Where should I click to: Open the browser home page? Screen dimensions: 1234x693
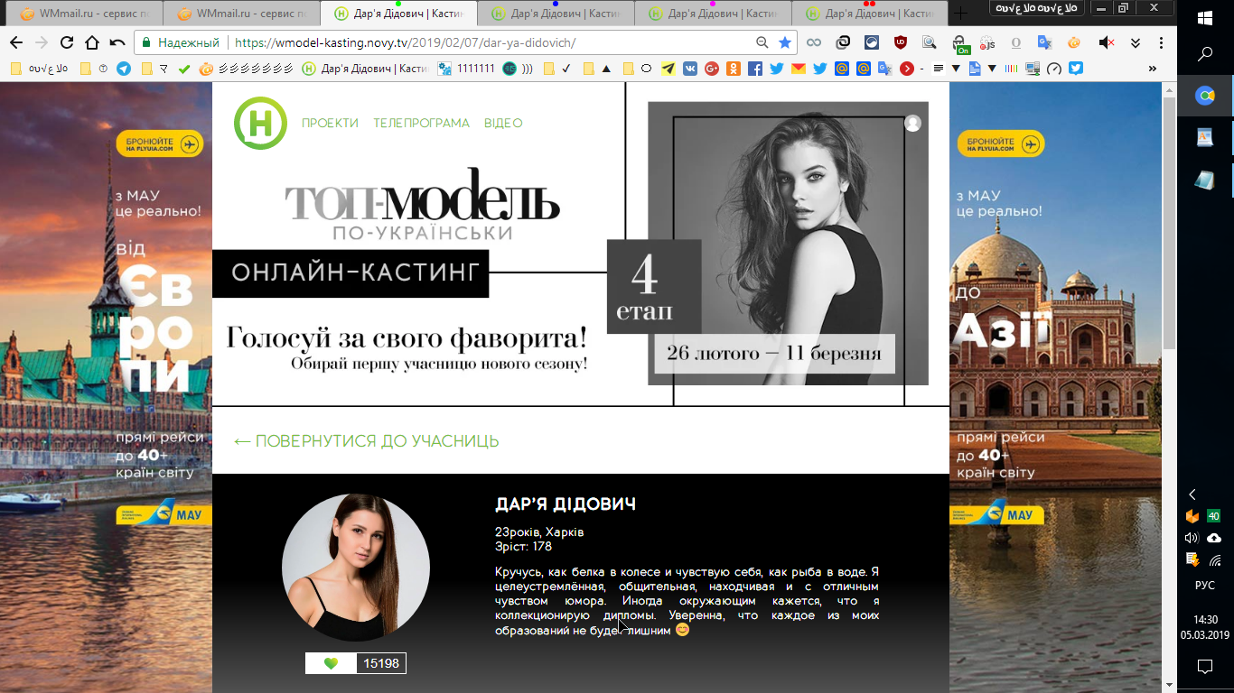coord(92,42)
